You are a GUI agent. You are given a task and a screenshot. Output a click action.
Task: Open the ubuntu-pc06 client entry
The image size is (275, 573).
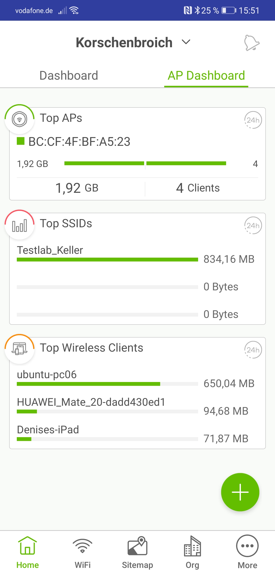coord(47,375)
